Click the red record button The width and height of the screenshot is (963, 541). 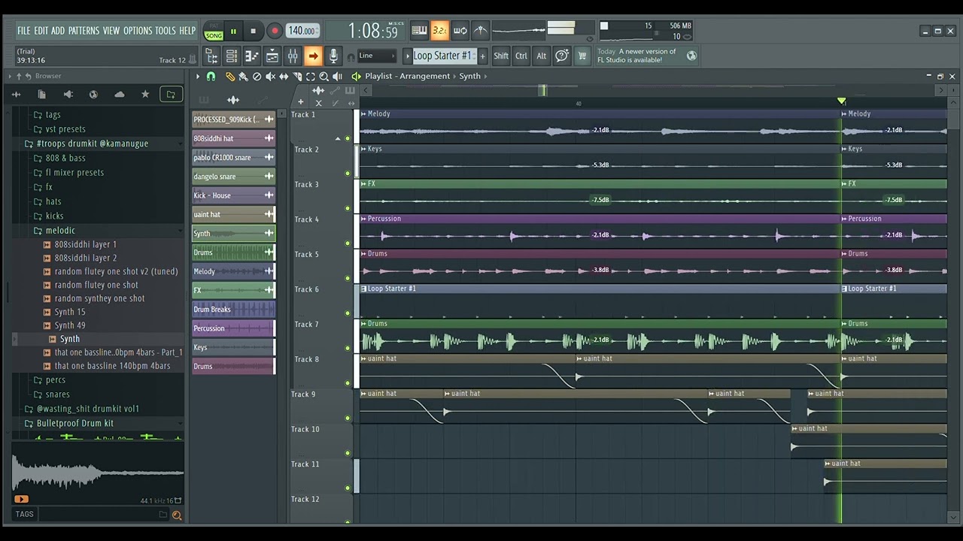click(x=275, y=31)
